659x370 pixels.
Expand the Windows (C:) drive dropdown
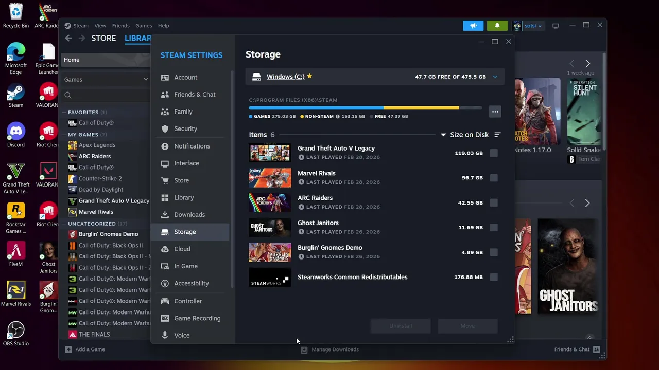click(495, 77)
